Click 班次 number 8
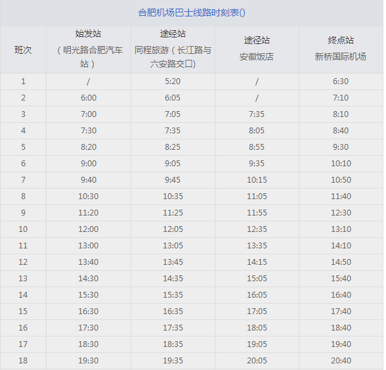The width and height of the screenshot is (386, 370). pyautogui.click(x=23, y=197)
